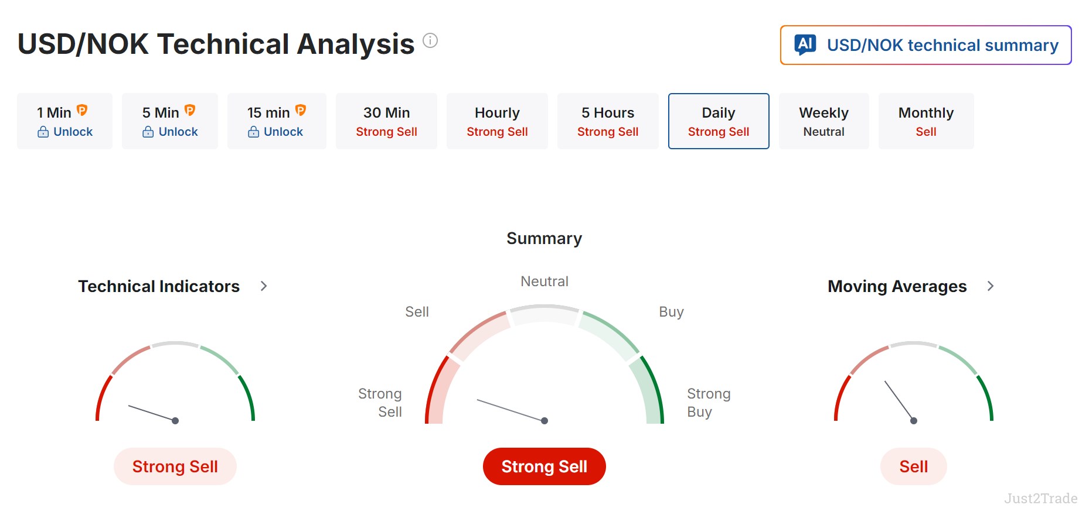The image size is (1089, 515).
Task: Open the USD/NOK technical summary button
Action: (926, 45)
